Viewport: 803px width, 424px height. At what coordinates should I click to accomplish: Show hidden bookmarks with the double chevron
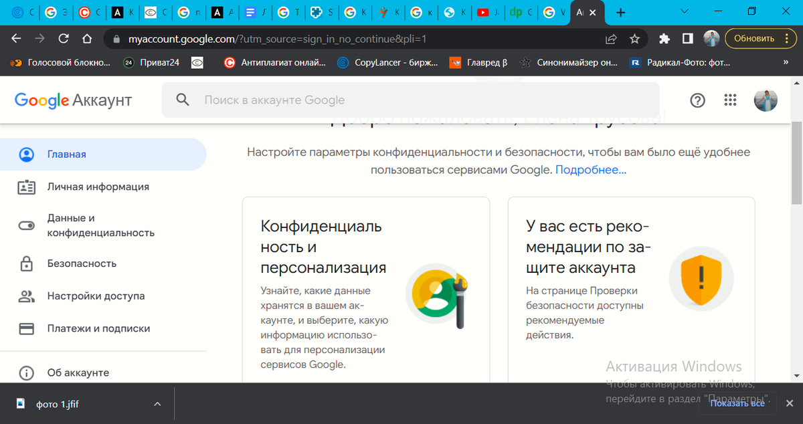pyautogui.click(x=786, y=63)
